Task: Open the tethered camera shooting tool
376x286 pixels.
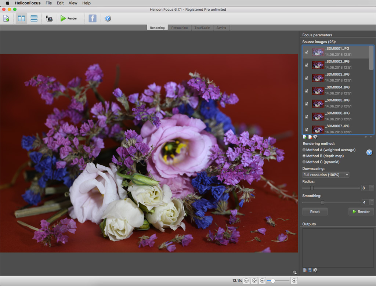Action: coord(49,18)
